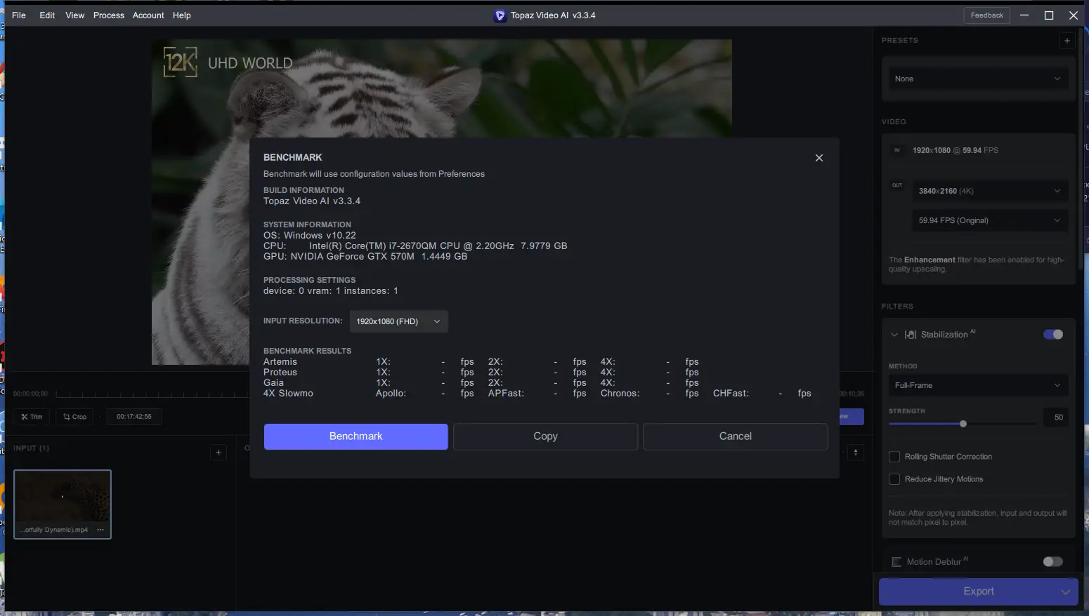Turn on the Motion Deblur toggle
The height and width of the screenshot is (616, 1089).
(1053, 562)
